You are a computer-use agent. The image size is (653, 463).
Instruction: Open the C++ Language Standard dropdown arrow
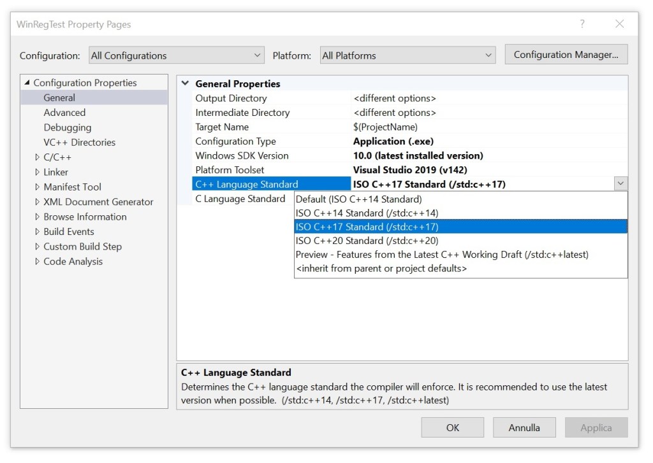(x=620, y=183)
